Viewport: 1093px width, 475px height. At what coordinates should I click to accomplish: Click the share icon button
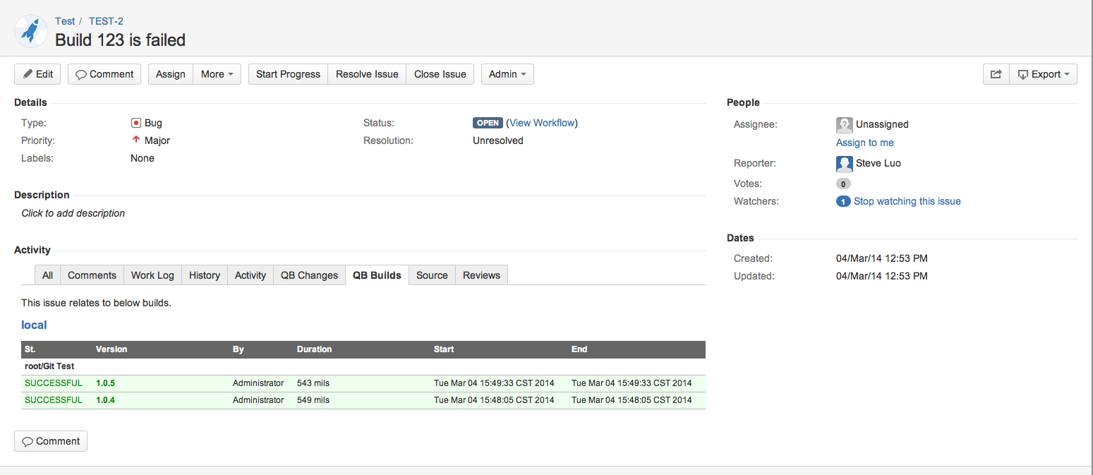click(x=996, y=74)
